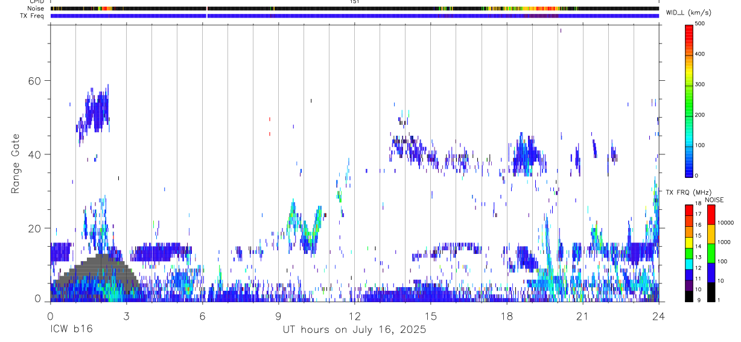The width and height of the screenshot is (741, 342).
Task: Click the "40" tick label on Range Gate axis
Action: (x=36, y=154)
